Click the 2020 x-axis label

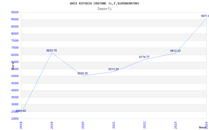point(83,125)
